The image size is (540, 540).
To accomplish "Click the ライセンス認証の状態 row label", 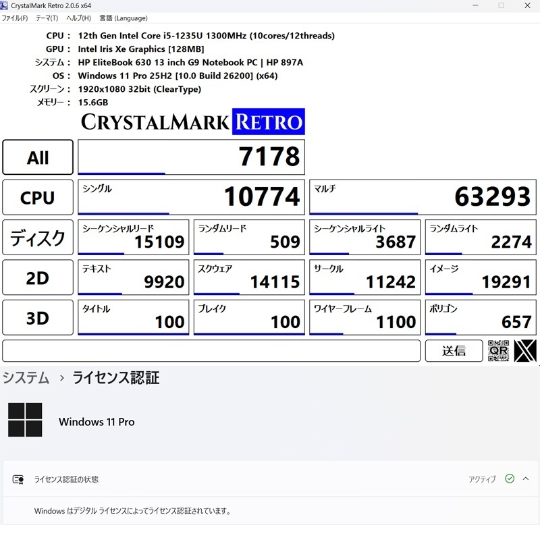I will 66,479.
